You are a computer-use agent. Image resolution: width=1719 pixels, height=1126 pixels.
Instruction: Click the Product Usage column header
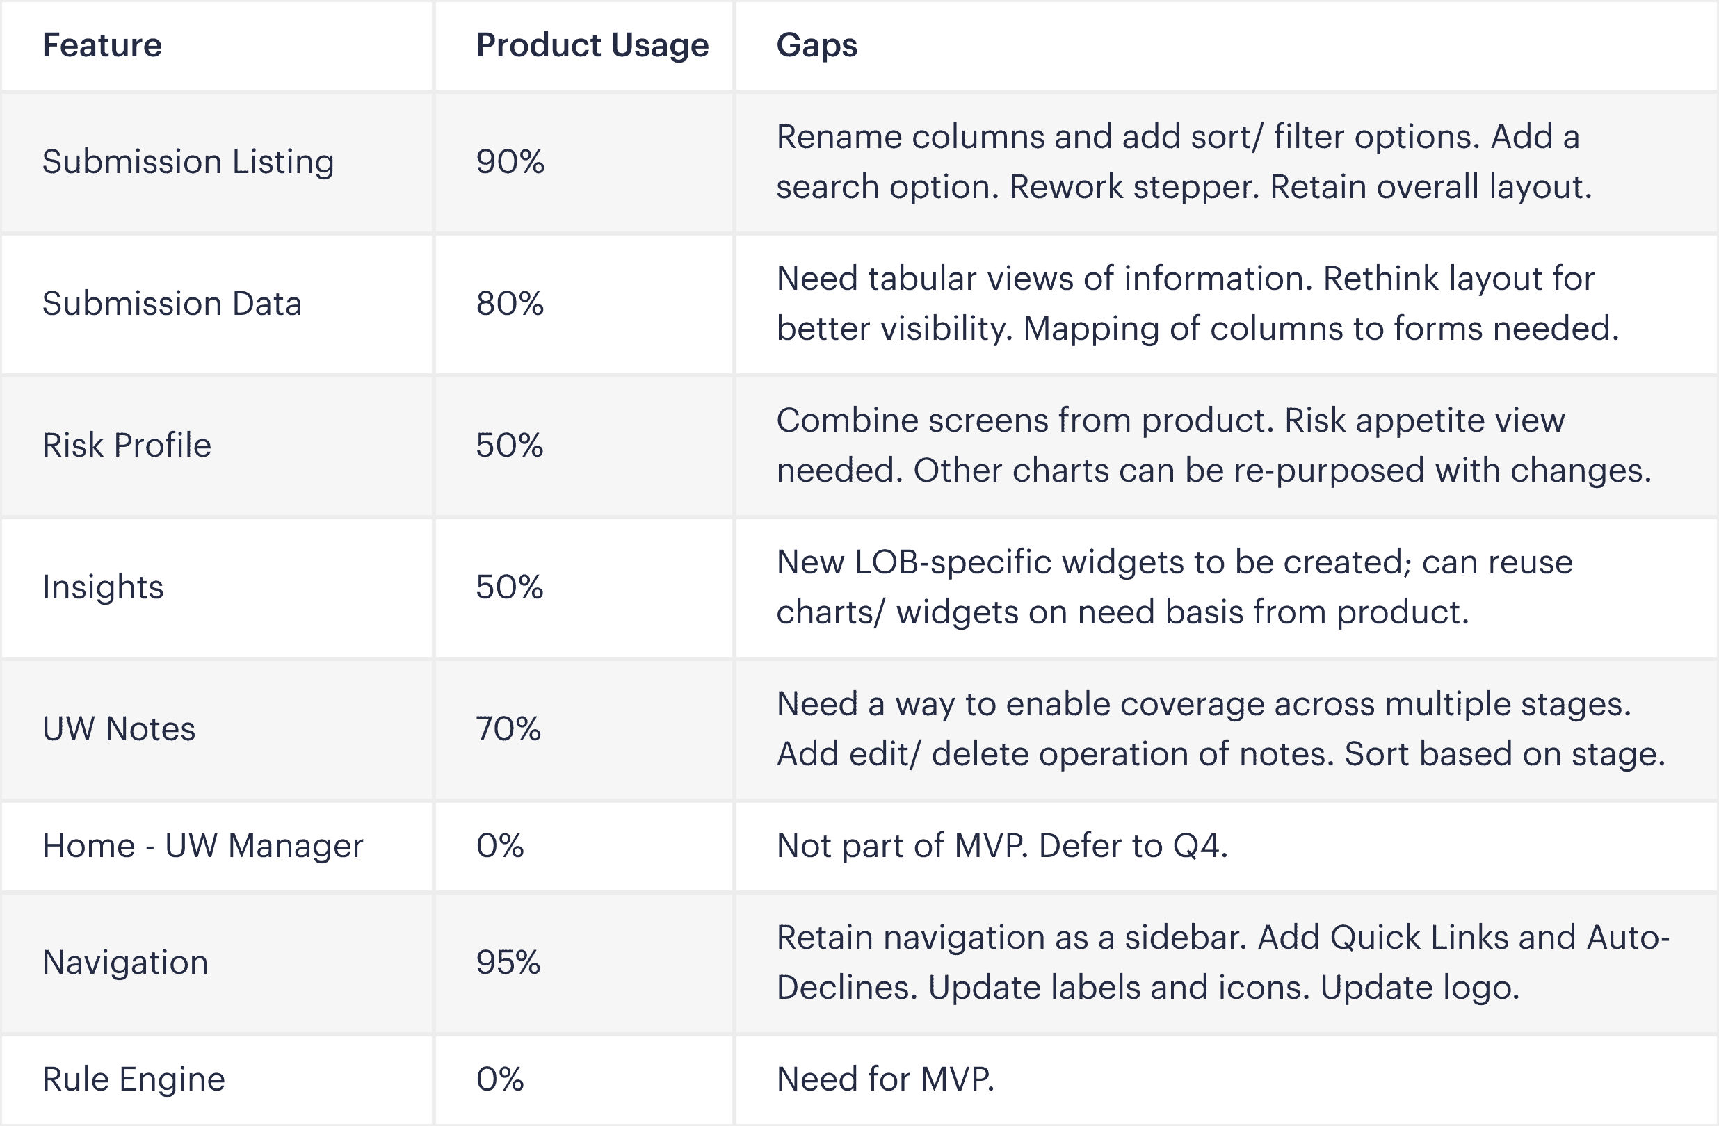coord(592,45)
